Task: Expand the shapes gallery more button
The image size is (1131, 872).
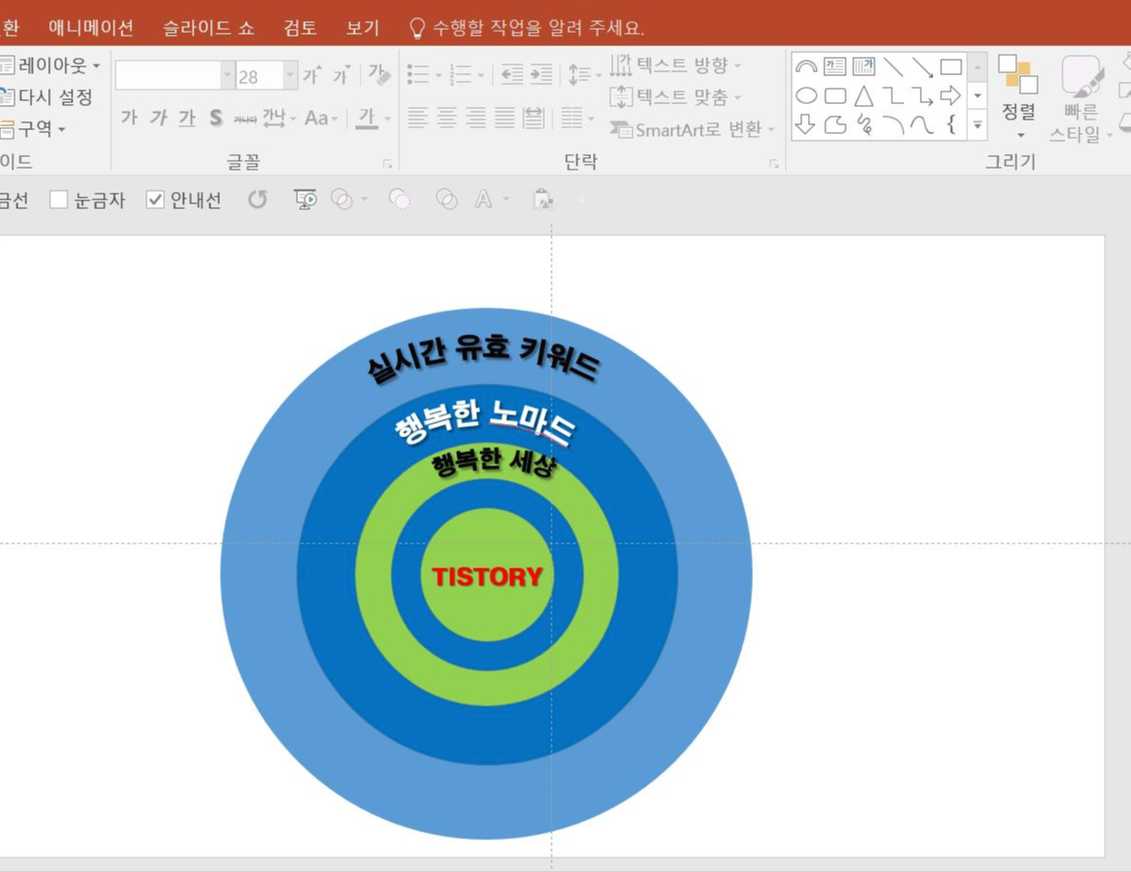Action: click(978, 124)
